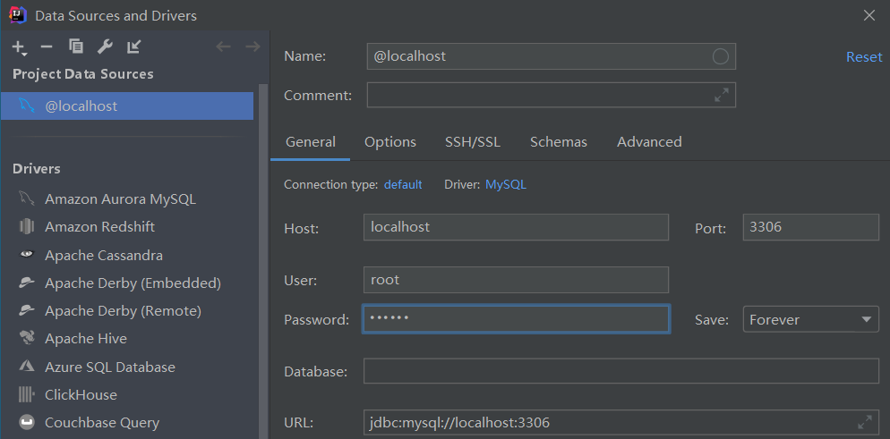Change the default connection type
Viewport: 890px width, 439px height.
point(403,185)
